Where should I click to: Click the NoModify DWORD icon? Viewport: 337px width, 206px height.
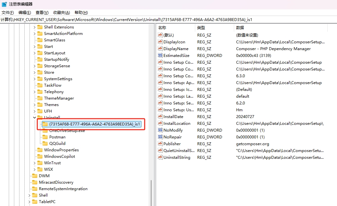tap(160, 130)
